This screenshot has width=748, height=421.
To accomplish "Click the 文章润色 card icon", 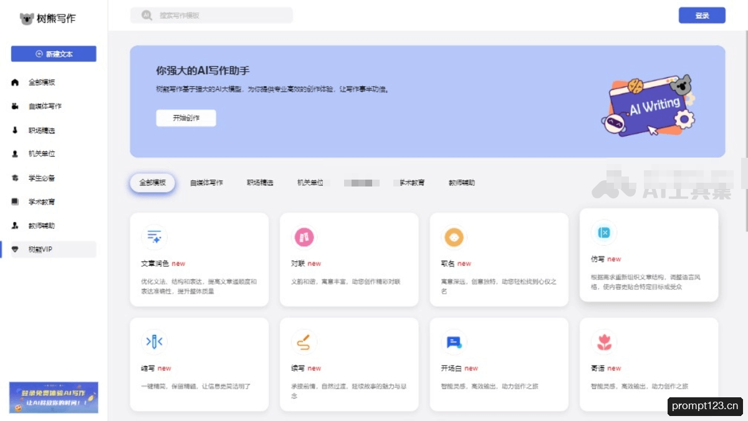I will (x=154, y=237).
